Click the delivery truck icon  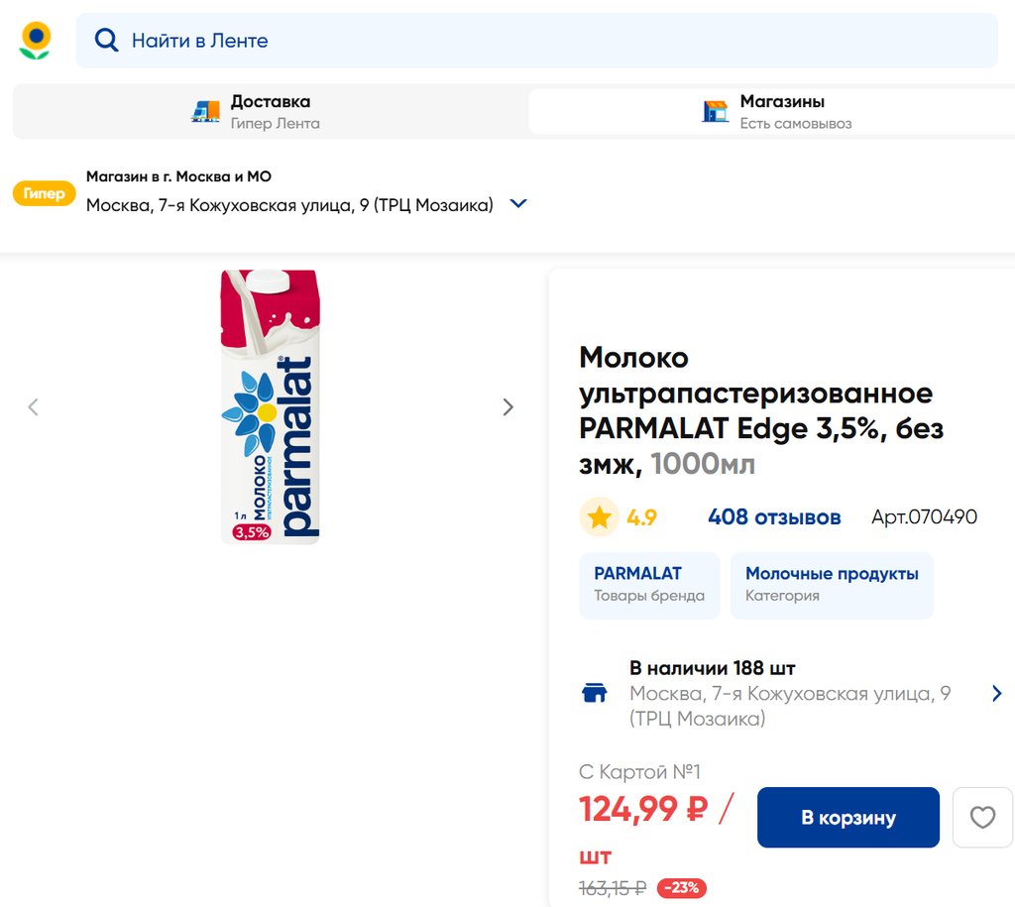pos(205,111)
